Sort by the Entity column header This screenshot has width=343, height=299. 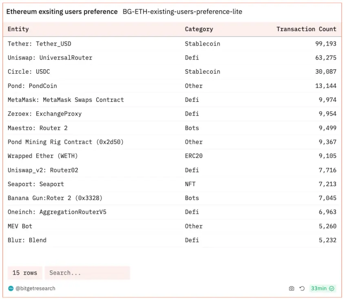(18, 29)
